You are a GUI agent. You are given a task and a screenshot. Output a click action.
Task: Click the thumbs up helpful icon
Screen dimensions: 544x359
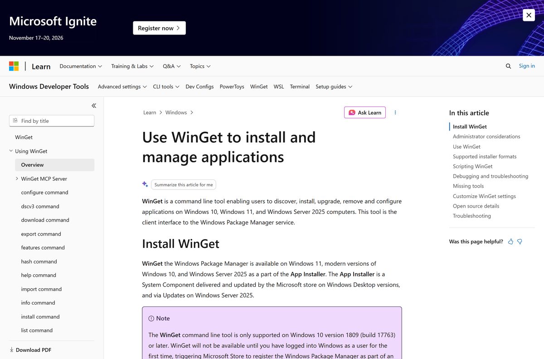click(510, 242)
